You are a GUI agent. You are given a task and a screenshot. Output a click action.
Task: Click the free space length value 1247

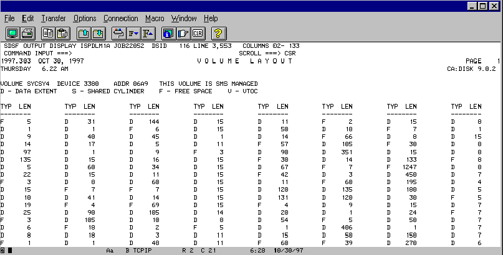410,167
